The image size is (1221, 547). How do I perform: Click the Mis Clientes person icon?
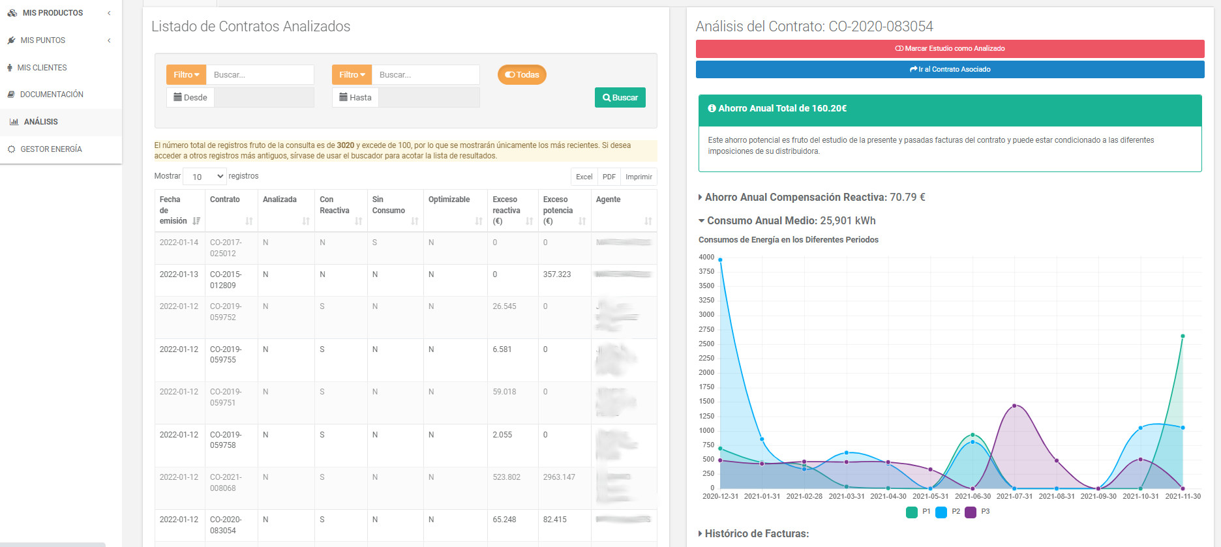point(10,68)
